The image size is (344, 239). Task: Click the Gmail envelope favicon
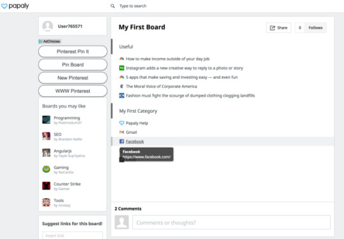[122, 132]
